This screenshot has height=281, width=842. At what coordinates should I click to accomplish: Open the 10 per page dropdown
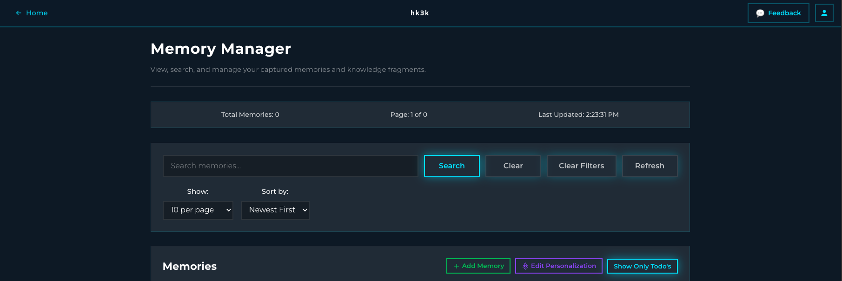coord(198,210)
